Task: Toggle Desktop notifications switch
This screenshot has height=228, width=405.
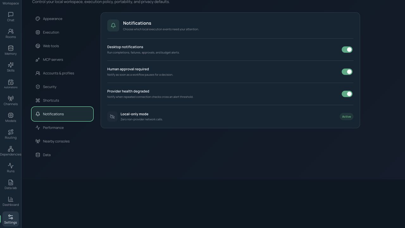Action: click(347, 49)
